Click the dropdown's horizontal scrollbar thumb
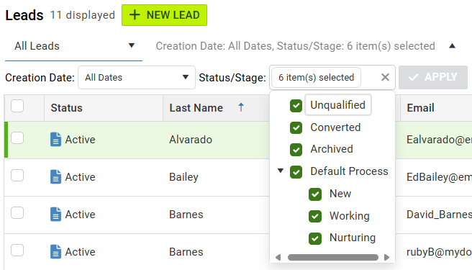 [333, 257]
